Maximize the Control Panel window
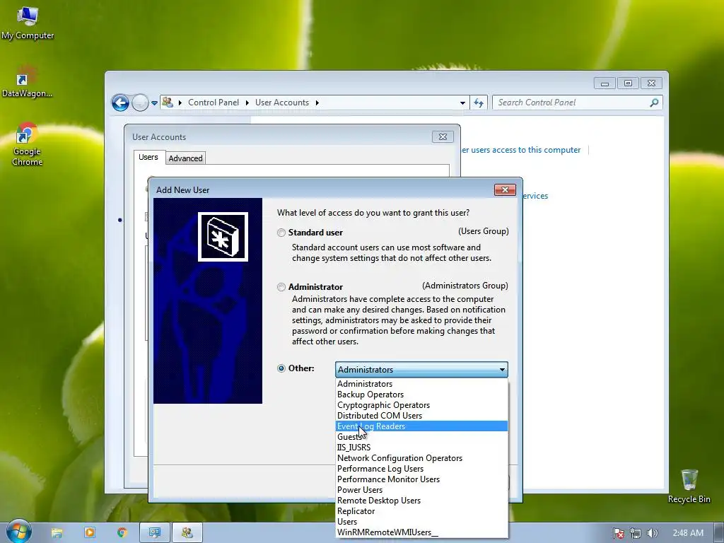The width and height of the screenshot is (724, 543). [x=628, y=83]
